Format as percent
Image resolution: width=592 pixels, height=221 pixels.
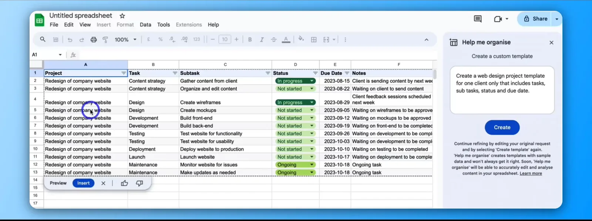click(x=160, y=39)
